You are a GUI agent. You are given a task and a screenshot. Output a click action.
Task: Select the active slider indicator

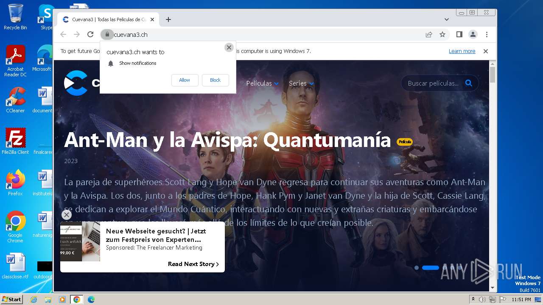431,268
